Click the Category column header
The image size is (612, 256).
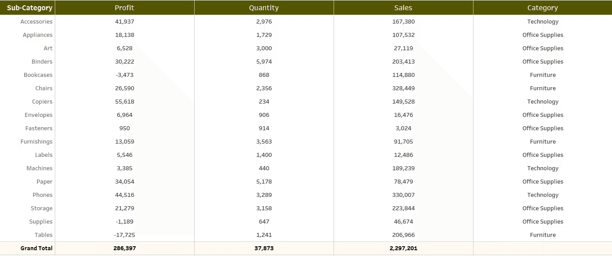(543, 8)
